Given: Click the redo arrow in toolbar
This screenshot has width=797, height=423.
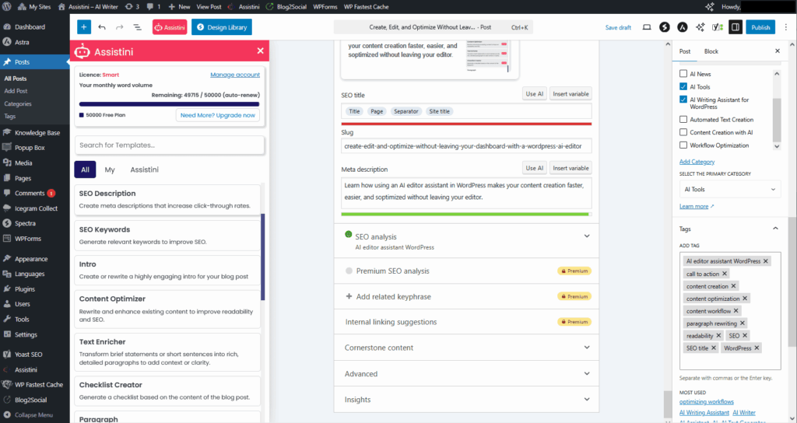Looking at the screenshot, I should (119, 27).
